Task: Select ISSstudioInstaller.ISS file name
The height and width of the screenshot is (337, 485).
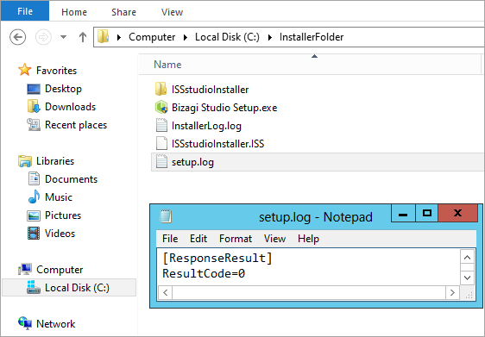Action: point(217,144)
